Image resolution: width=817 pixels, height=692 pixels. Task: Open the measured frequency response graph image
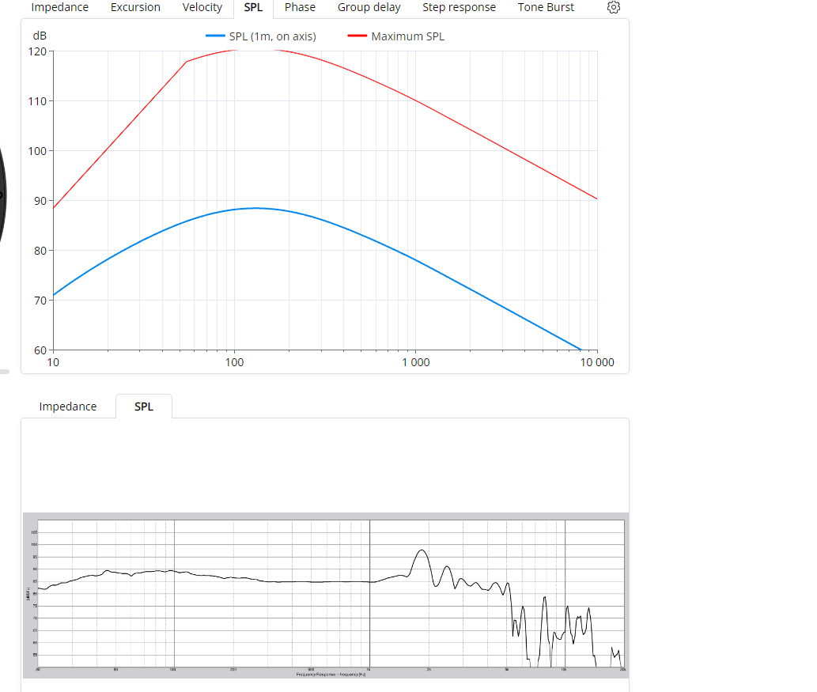(326, 595)
